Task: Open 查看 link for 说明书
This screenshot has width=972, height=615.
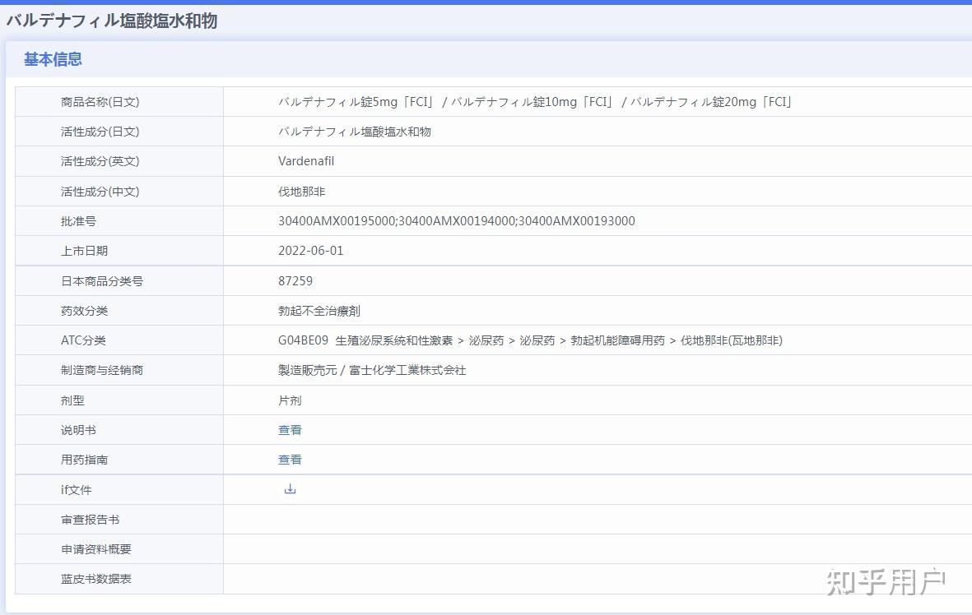Action: (290, 430)
